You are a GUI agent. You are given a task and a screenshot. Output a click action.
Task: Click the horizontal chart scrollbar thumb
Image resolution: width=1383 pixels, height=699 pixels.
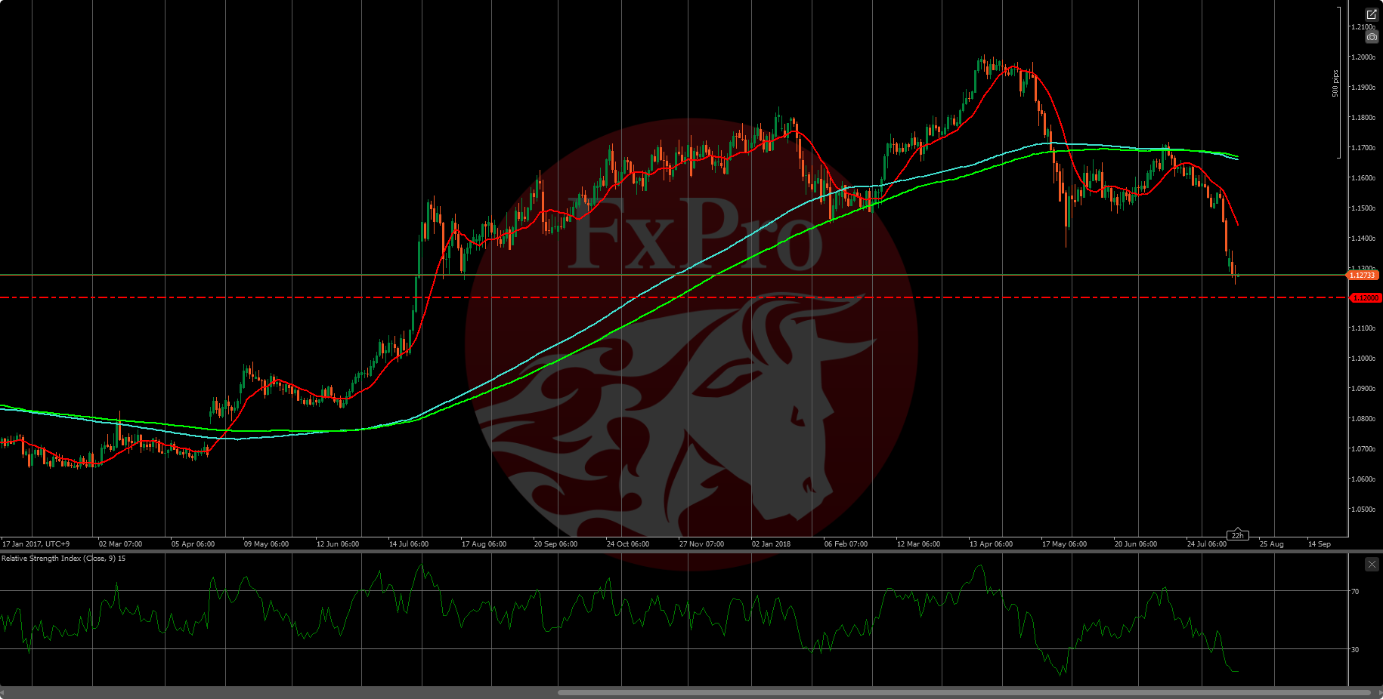pos(964,692)
